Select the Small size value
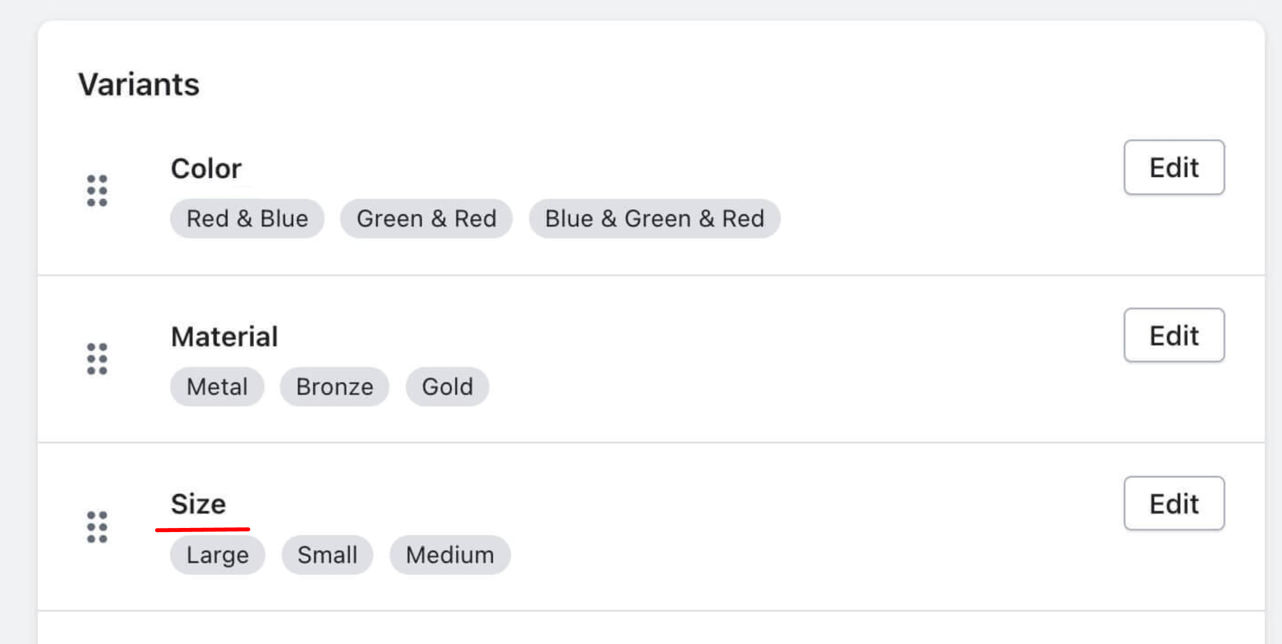The image size is (1282, 644). click(x=327, y=555)
